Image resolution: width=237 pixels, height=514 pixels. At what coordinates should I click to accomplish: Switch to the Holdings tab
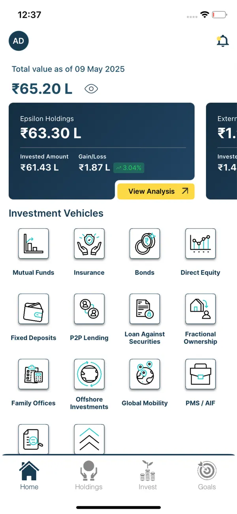point(88,475)
